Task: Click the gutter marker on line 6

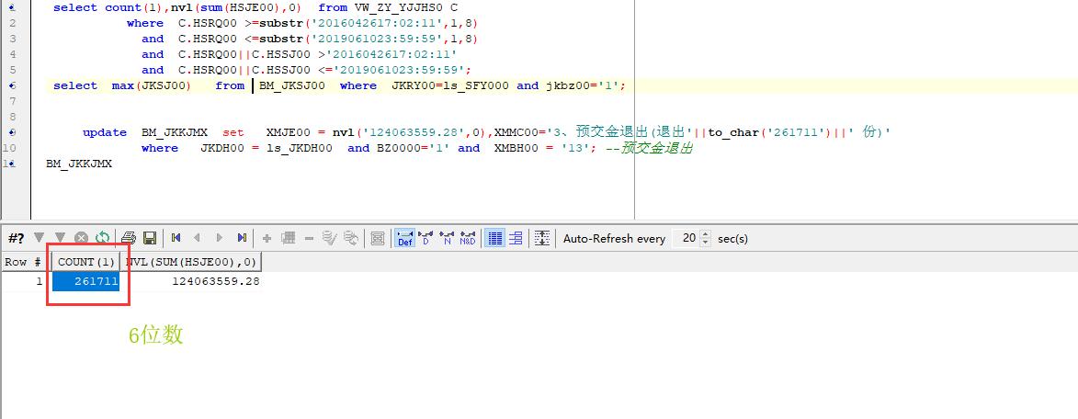Action: click(x=12, y=85)
